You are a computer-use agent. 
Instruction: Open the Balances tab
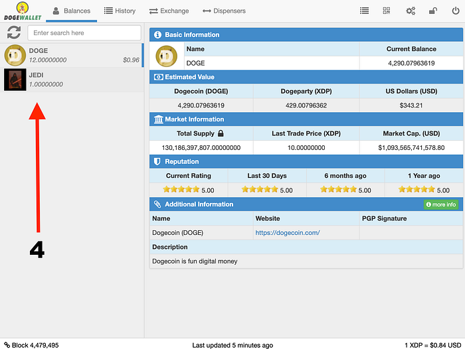[72, 11]
